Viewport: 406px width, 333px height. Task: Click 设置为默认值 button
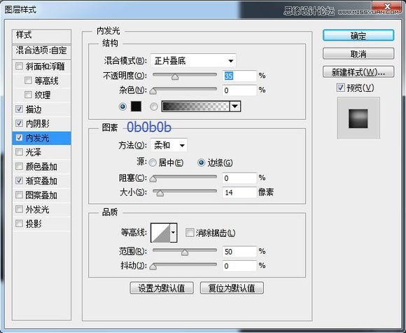click(x=162, y=288)
